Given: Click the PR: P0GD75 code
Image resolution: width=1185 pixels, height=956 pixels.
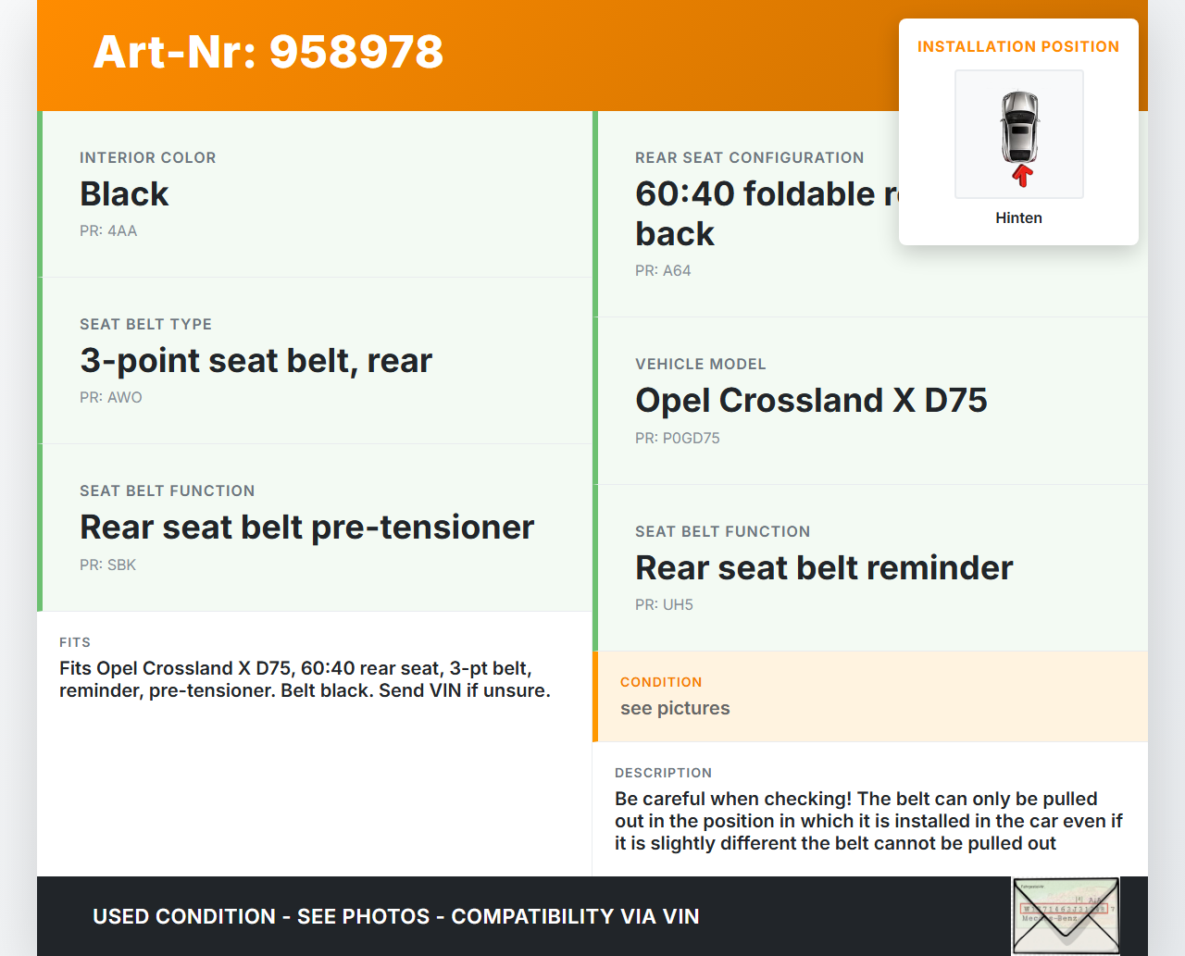Looking at the screenshot, I should coord(677,439).
